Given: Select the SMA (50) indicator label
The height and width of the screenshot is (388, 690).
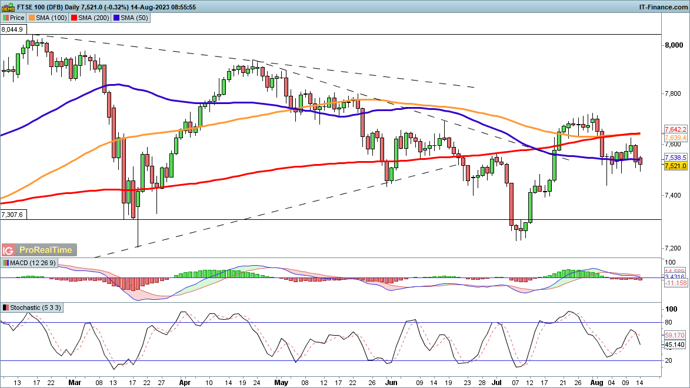Looking at the screenshot, I should pos(135,18).
